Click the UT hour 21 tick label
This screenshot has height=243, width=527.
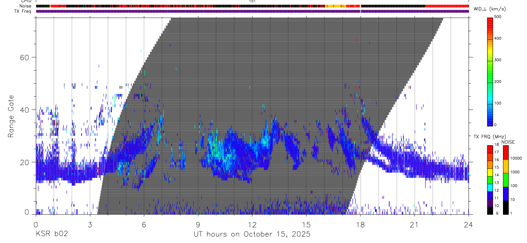(415, 224)
